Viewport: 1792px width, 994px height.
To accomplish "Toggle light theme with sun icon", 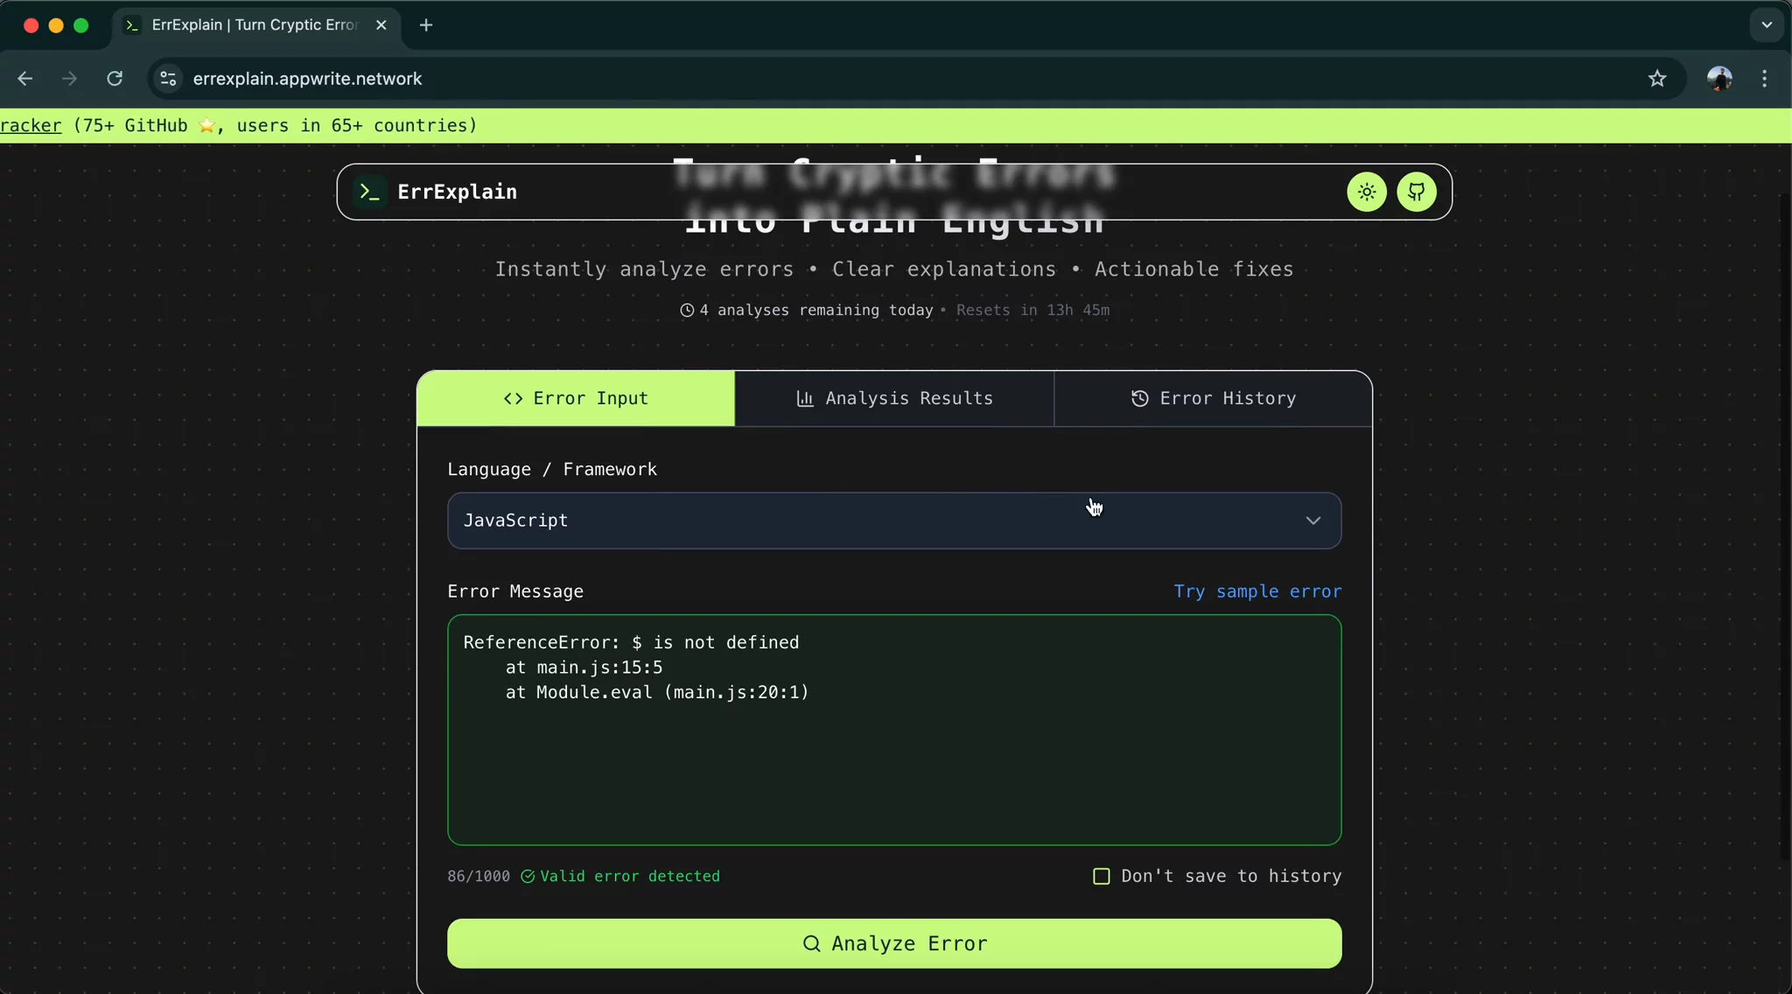I will tap(1367, 192).
